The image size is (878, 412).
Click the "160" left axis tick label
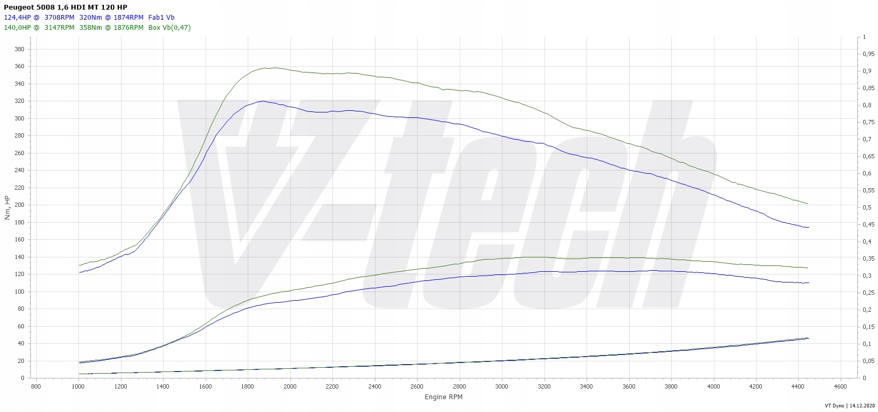(x=19, y=240)
